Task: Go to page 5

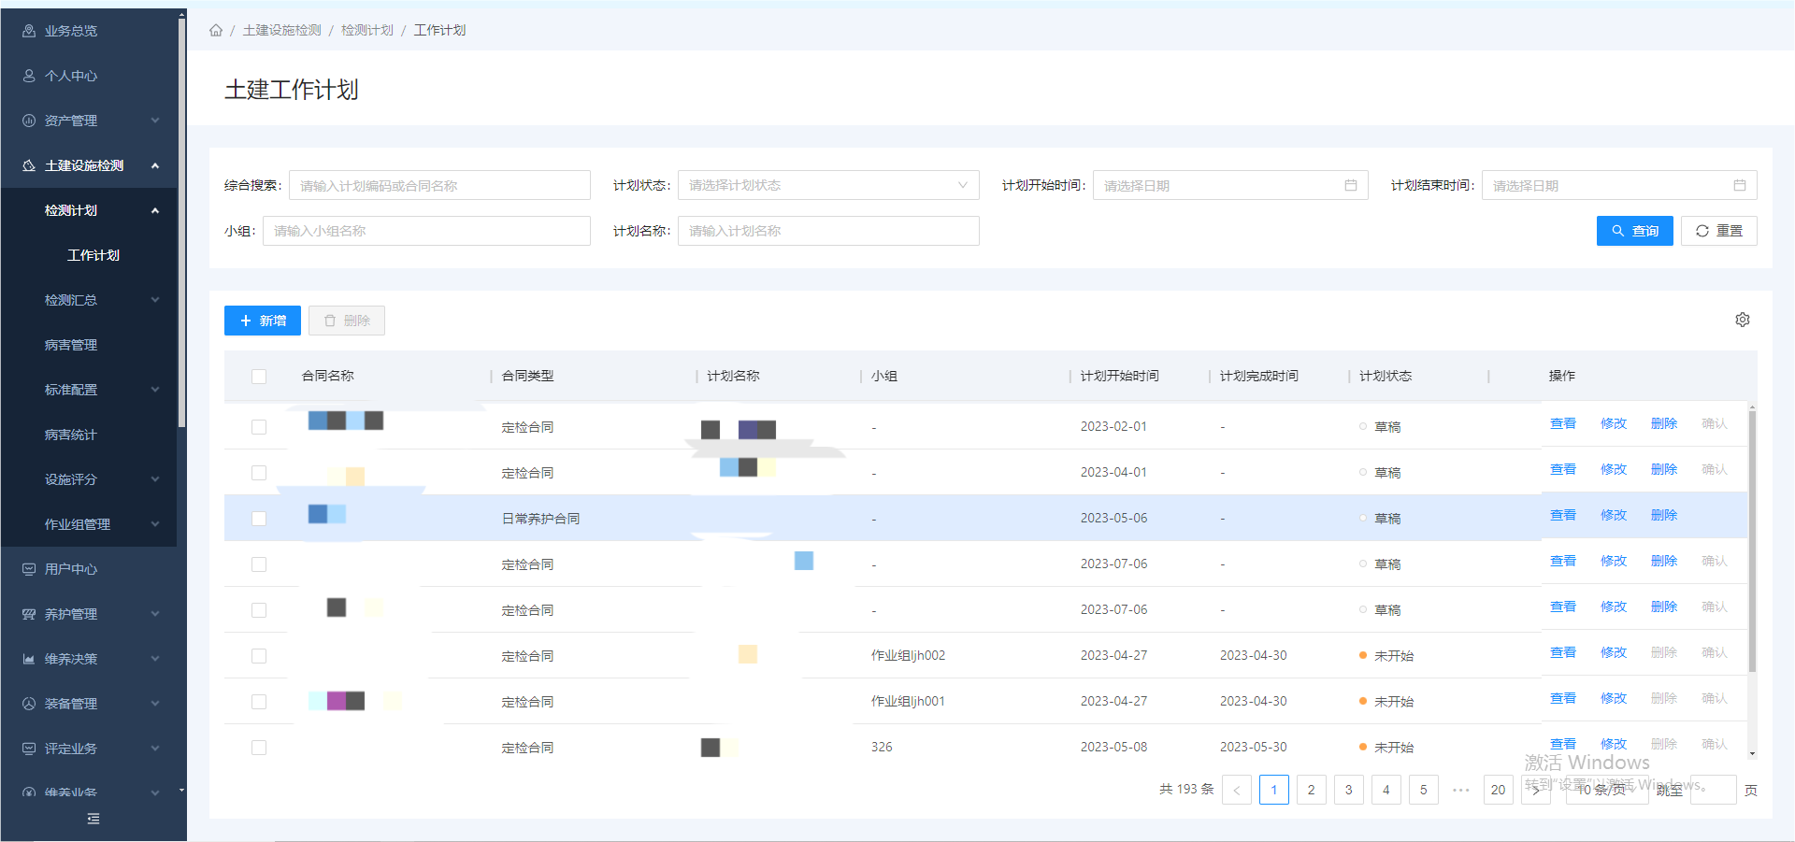Action: coord(1424,790)
